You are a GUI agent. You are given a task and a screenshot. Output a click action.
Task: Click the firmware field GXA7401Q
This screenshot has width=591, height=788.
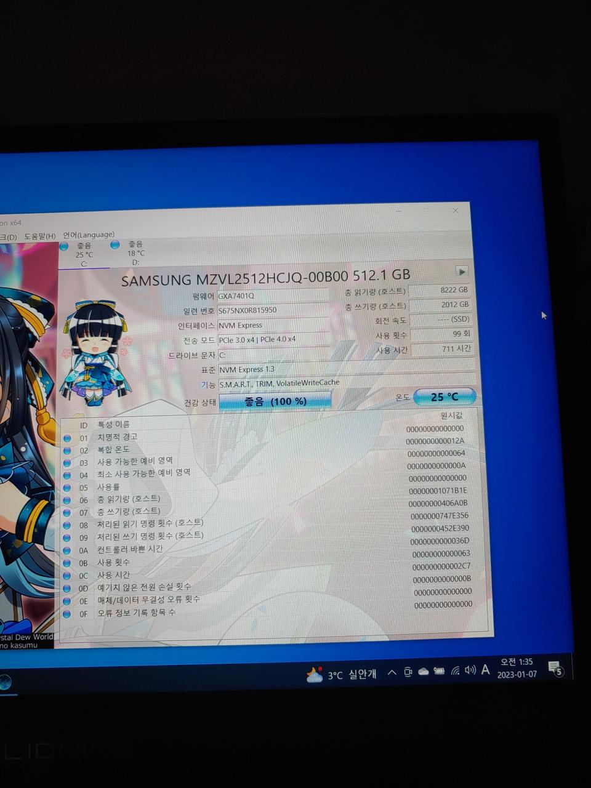pos(272,296)
